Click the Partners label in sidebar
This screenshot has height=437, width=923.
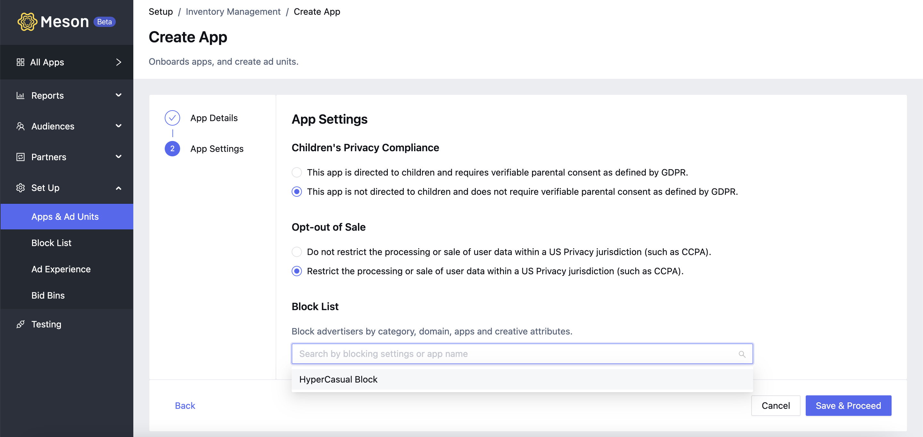pos(48,157)
